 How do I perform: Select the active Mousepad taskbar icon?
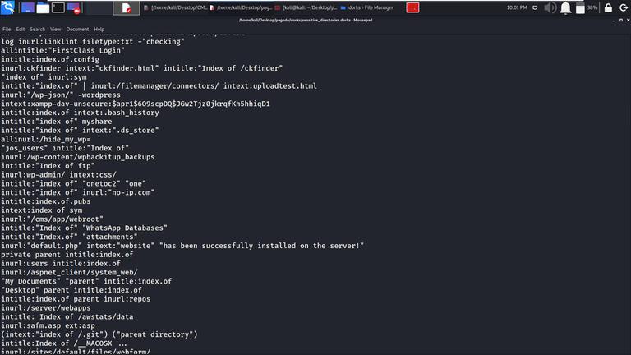(x=127, y=7)
